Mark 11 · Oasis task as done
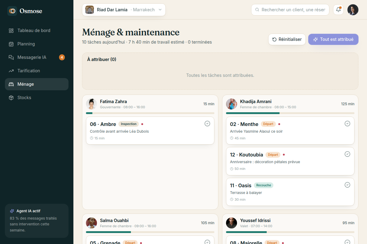 [347, 185]
